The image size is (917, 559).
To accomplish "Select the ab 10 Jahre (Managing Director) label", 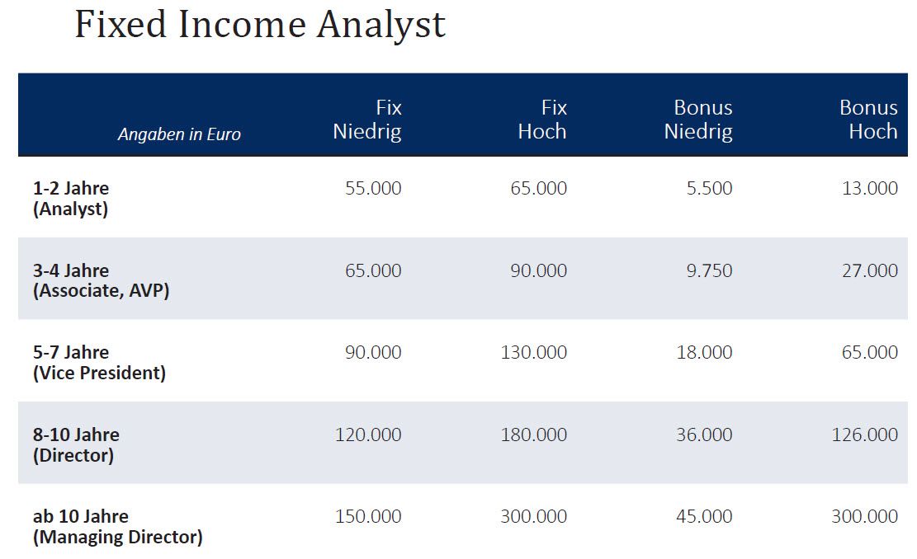I will (x=117, y=527).
